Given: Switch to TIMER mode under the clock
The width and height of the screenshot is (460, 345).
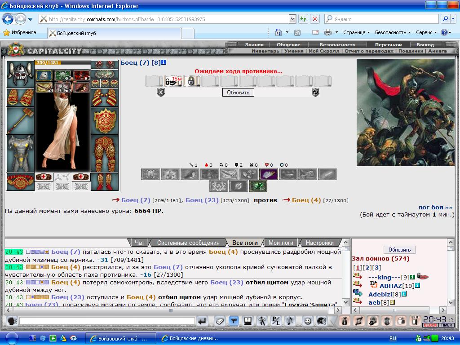Looking at the screenshot, I should click(x=446, y=325).
